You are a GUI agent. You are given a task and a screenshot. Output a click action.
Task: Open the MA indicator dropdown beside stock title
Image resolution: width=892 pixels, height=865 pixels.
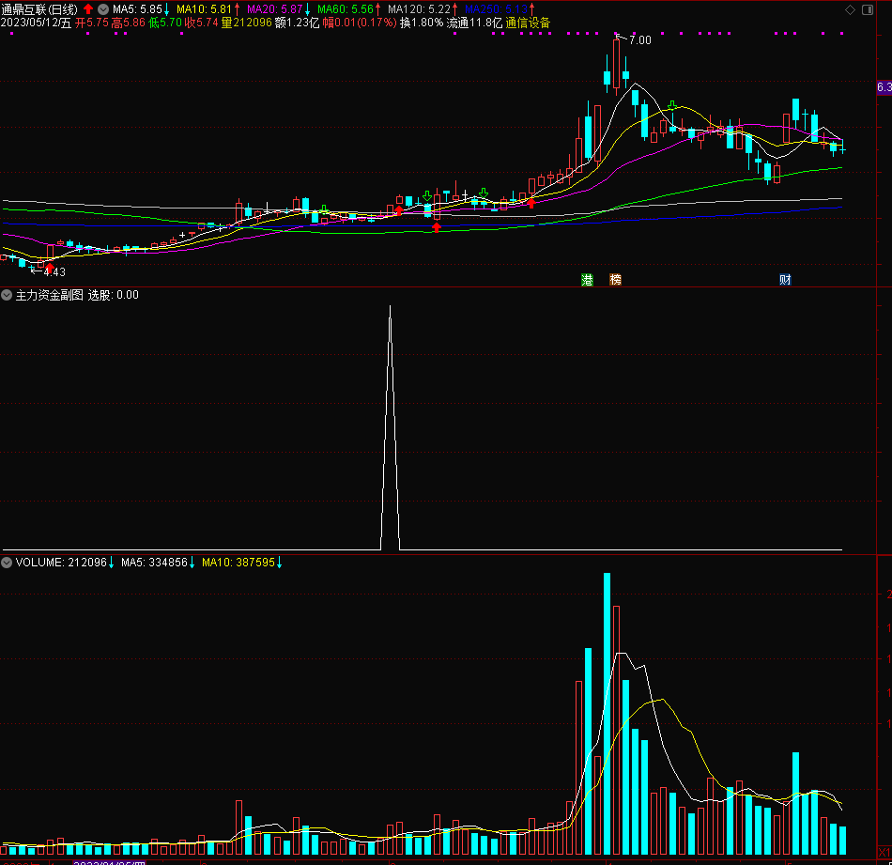103,9
